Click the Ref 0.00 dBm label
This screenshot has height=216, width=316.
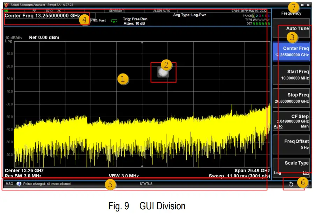click(44, 37)
